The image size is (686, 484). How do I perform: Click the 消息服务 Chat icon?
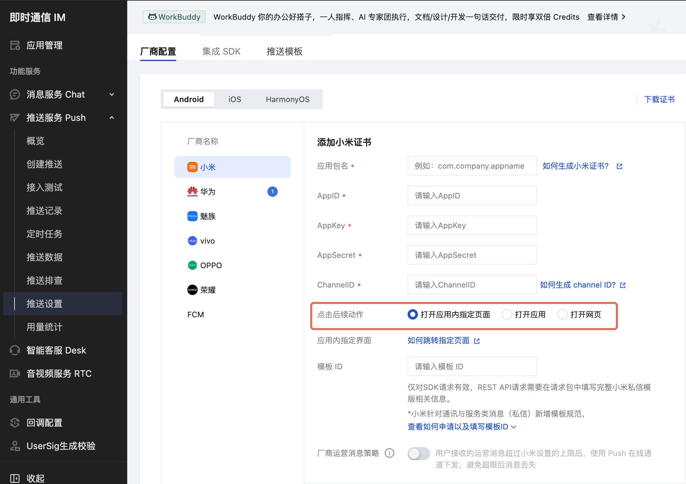(15, 94)
